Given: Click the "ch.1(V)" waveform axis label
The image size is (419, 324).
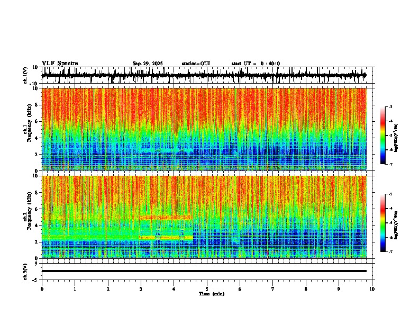Looking at the screenshot, I should [x=25, y=75].
